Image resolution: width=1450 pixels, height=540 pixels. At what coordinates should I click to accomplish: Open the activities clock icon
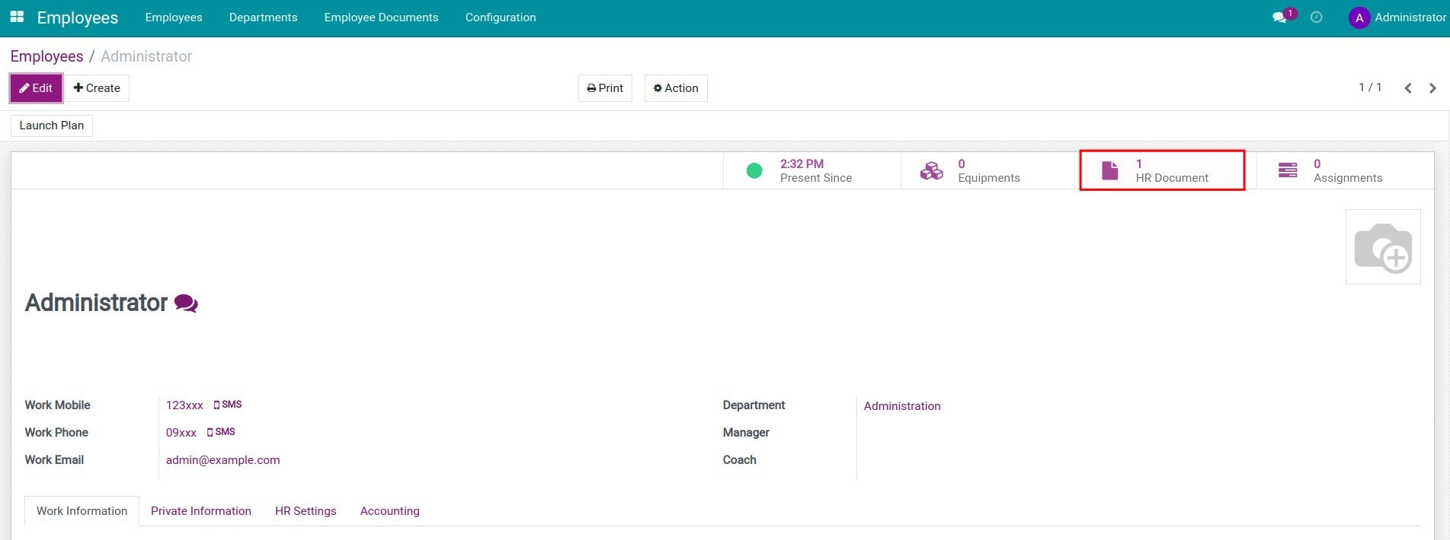click(x=1316, y=17)
